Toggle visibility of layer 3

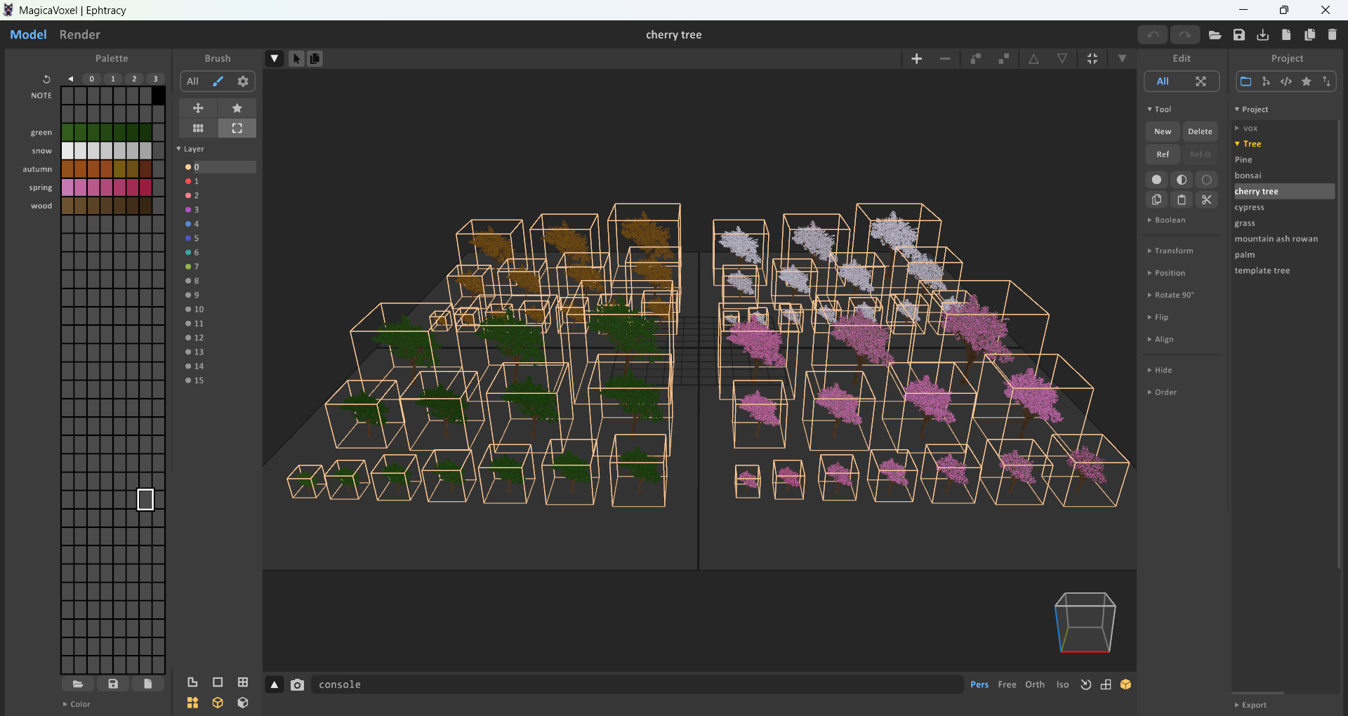pos(189,209)
